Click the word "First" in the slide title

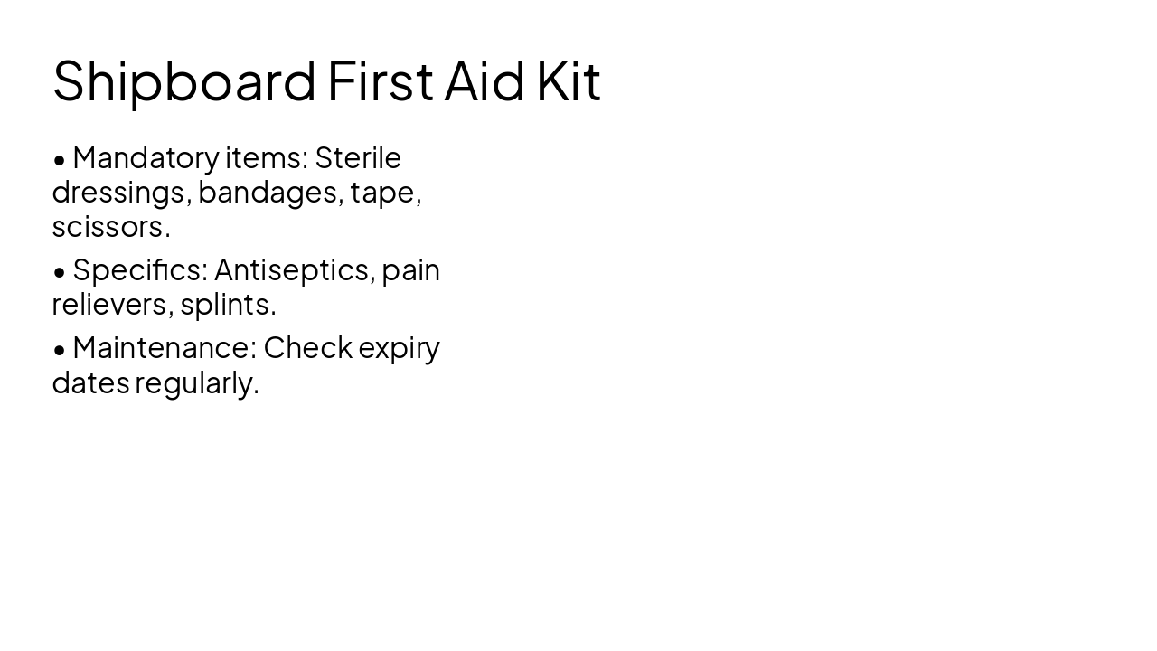(380, 81)
